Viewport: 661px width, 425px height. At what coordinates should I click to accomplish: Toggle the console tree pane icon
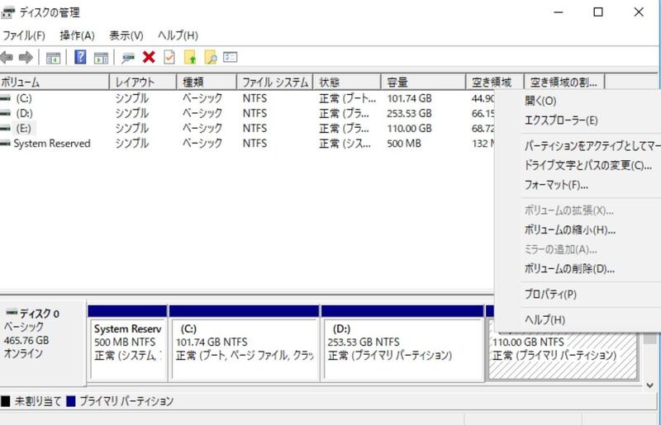pos(53,58)
